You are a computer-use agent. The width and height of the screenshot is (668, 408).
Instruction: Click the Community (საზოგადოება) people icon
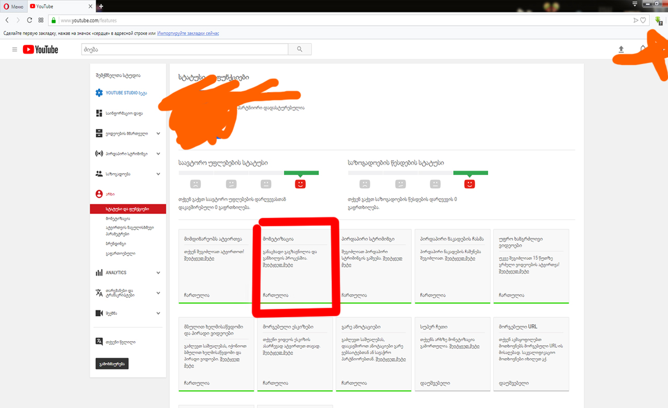click(x=99, y=174)
